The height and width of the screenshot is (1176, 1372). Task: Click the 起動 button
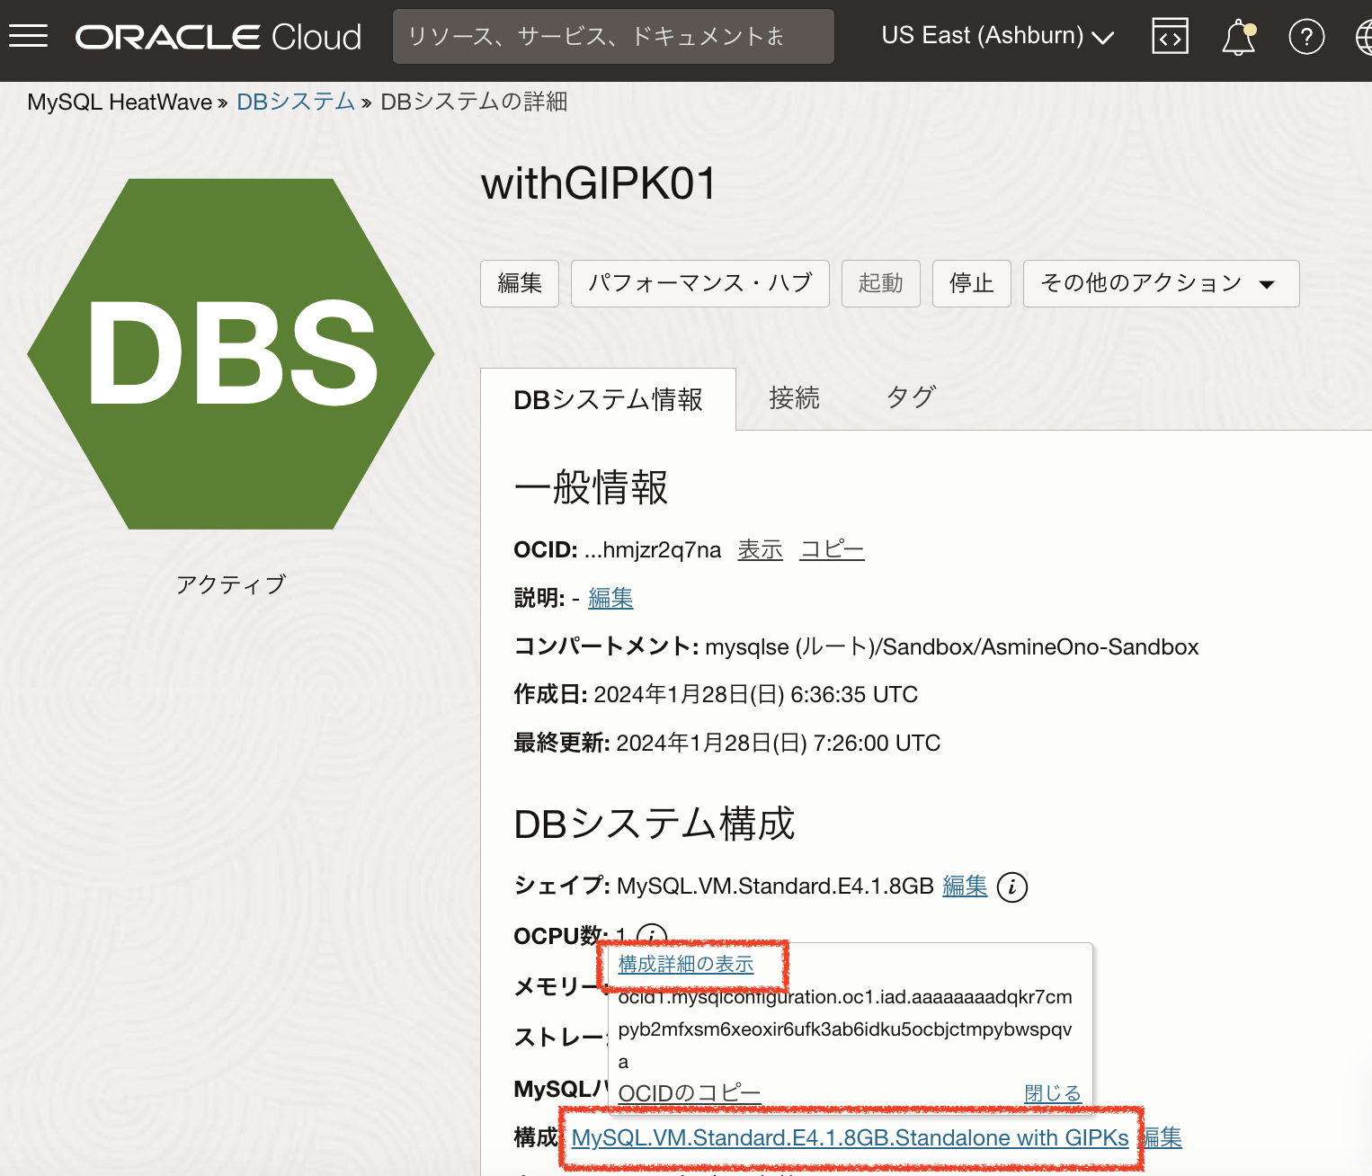881,283
